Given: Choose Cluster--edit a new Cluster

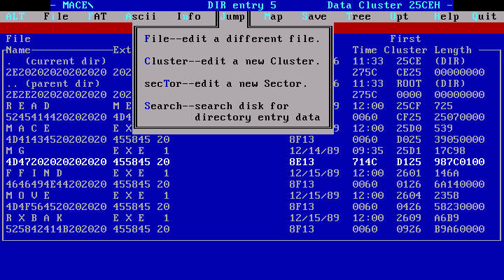Looking at the screenshot, I should tap(232, 61).
